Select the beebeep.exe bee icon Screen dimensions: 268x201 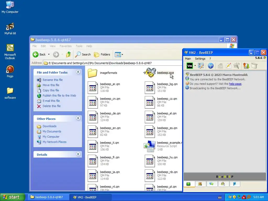pyautogui.click(x=150, y=73)
